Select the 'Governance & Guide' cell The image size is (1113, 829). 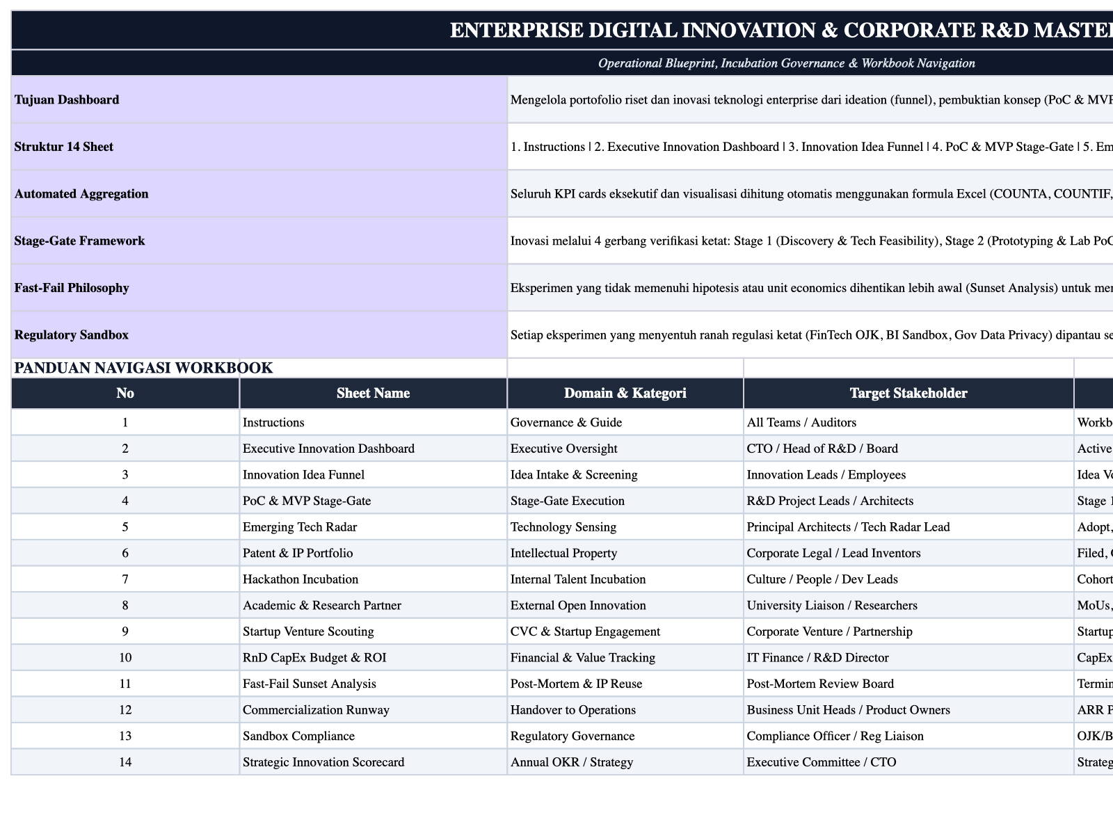click(625, 422)
